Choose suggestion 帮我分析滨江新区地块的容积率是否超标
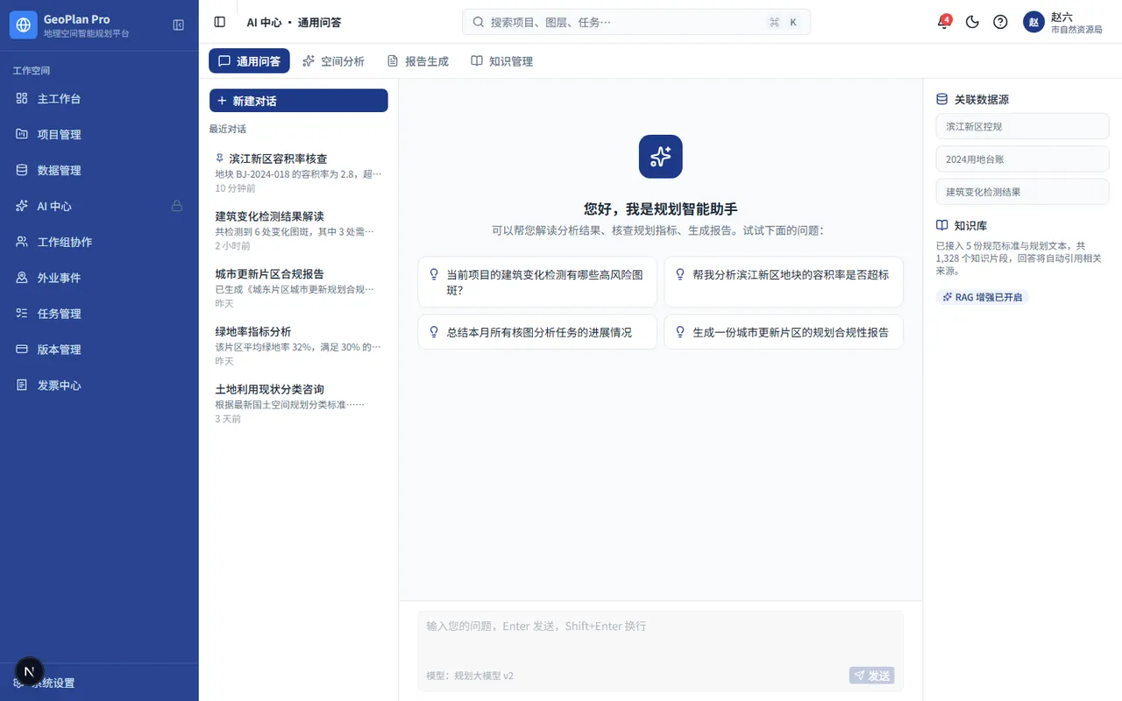The image size is (1122, 701). point(784,282)
